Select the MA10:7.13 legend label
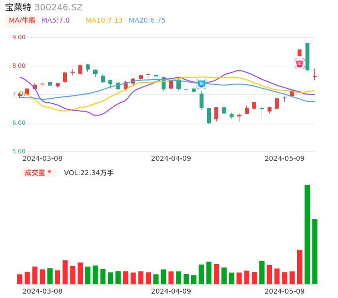338x298 pixels. click(x=104, y=21)
